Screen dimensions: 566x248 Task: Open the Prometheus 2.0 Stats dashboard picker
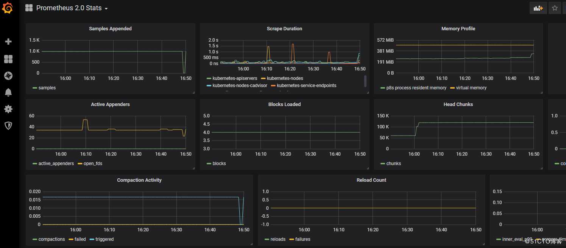coord(72,8)
